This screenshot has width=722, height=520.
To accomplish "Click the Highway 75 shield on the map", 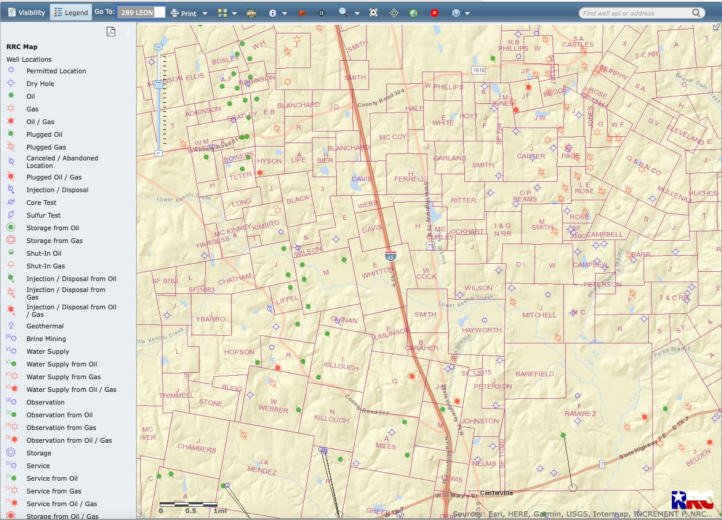I will [430, 246].
